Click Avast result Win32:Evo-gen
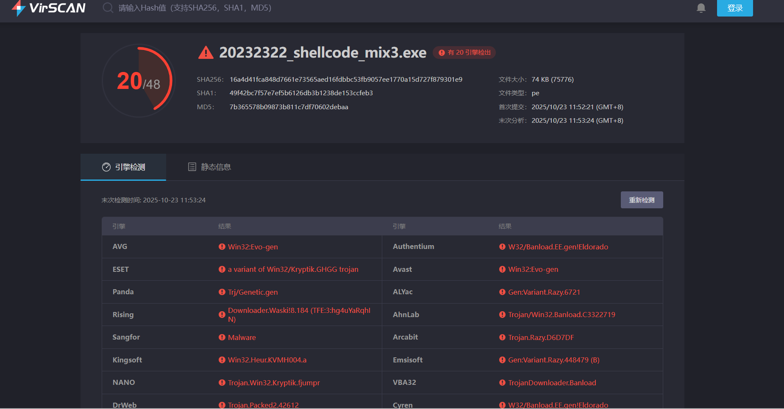The width and height of the screenshot is (784, 409). (533, 269)
